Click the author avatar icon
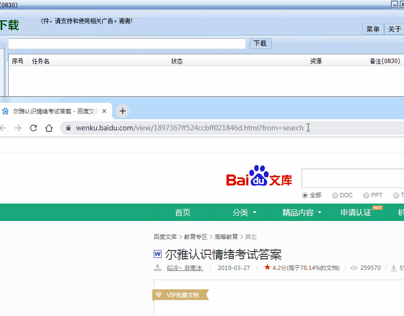Viewport: 404px width, 316px height. tap(157, 268)
